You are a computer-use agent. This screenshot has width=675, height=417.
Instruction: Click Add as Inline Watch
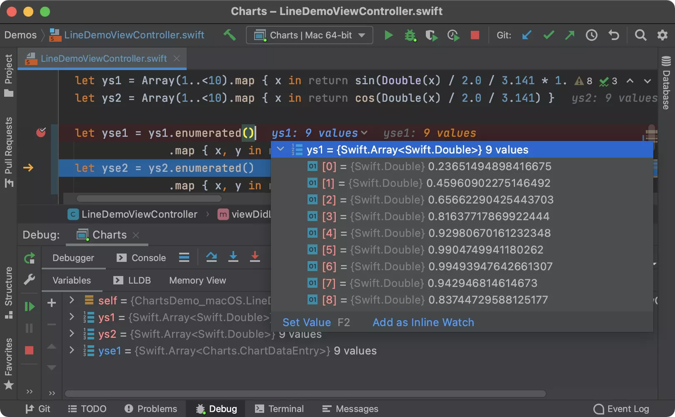coord(423,322)
